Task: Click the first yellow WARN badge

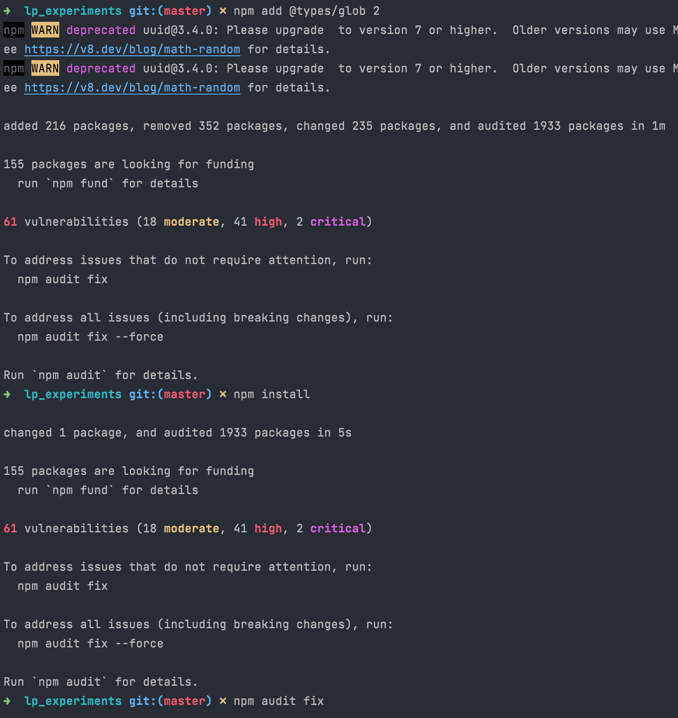Action: [x=45, y=30]
